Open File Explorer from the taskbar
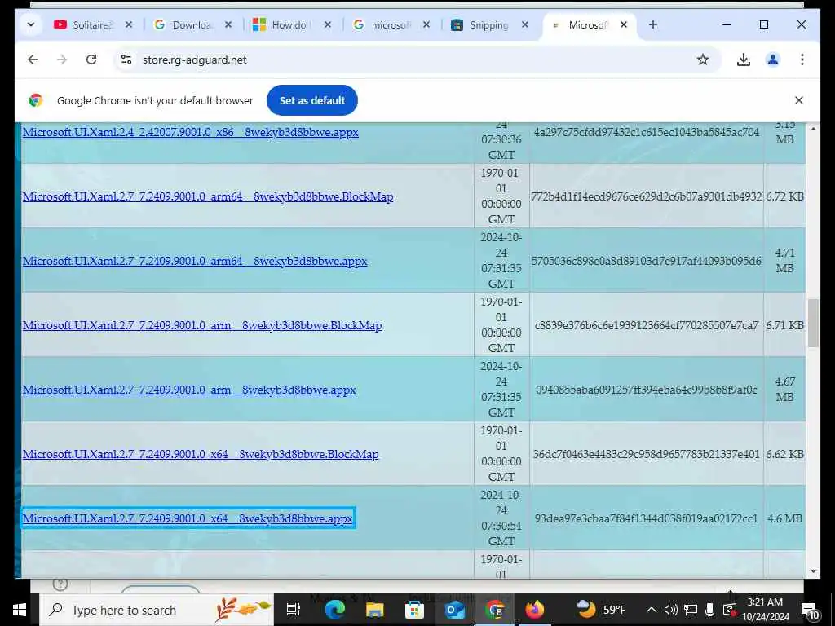Screen dimensions: 835x626 [x=374, y=610]
